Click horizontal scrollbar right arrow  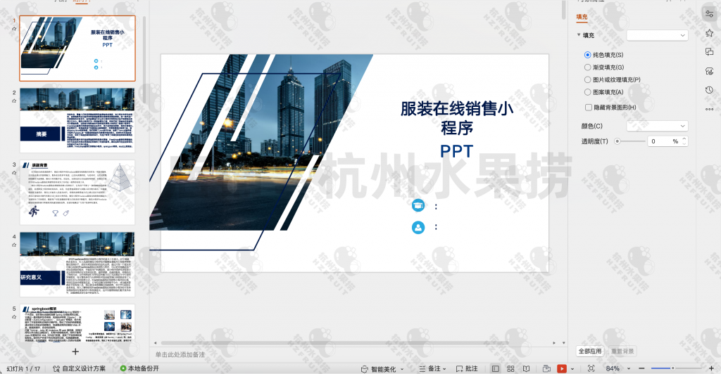[x=555, y=343]
